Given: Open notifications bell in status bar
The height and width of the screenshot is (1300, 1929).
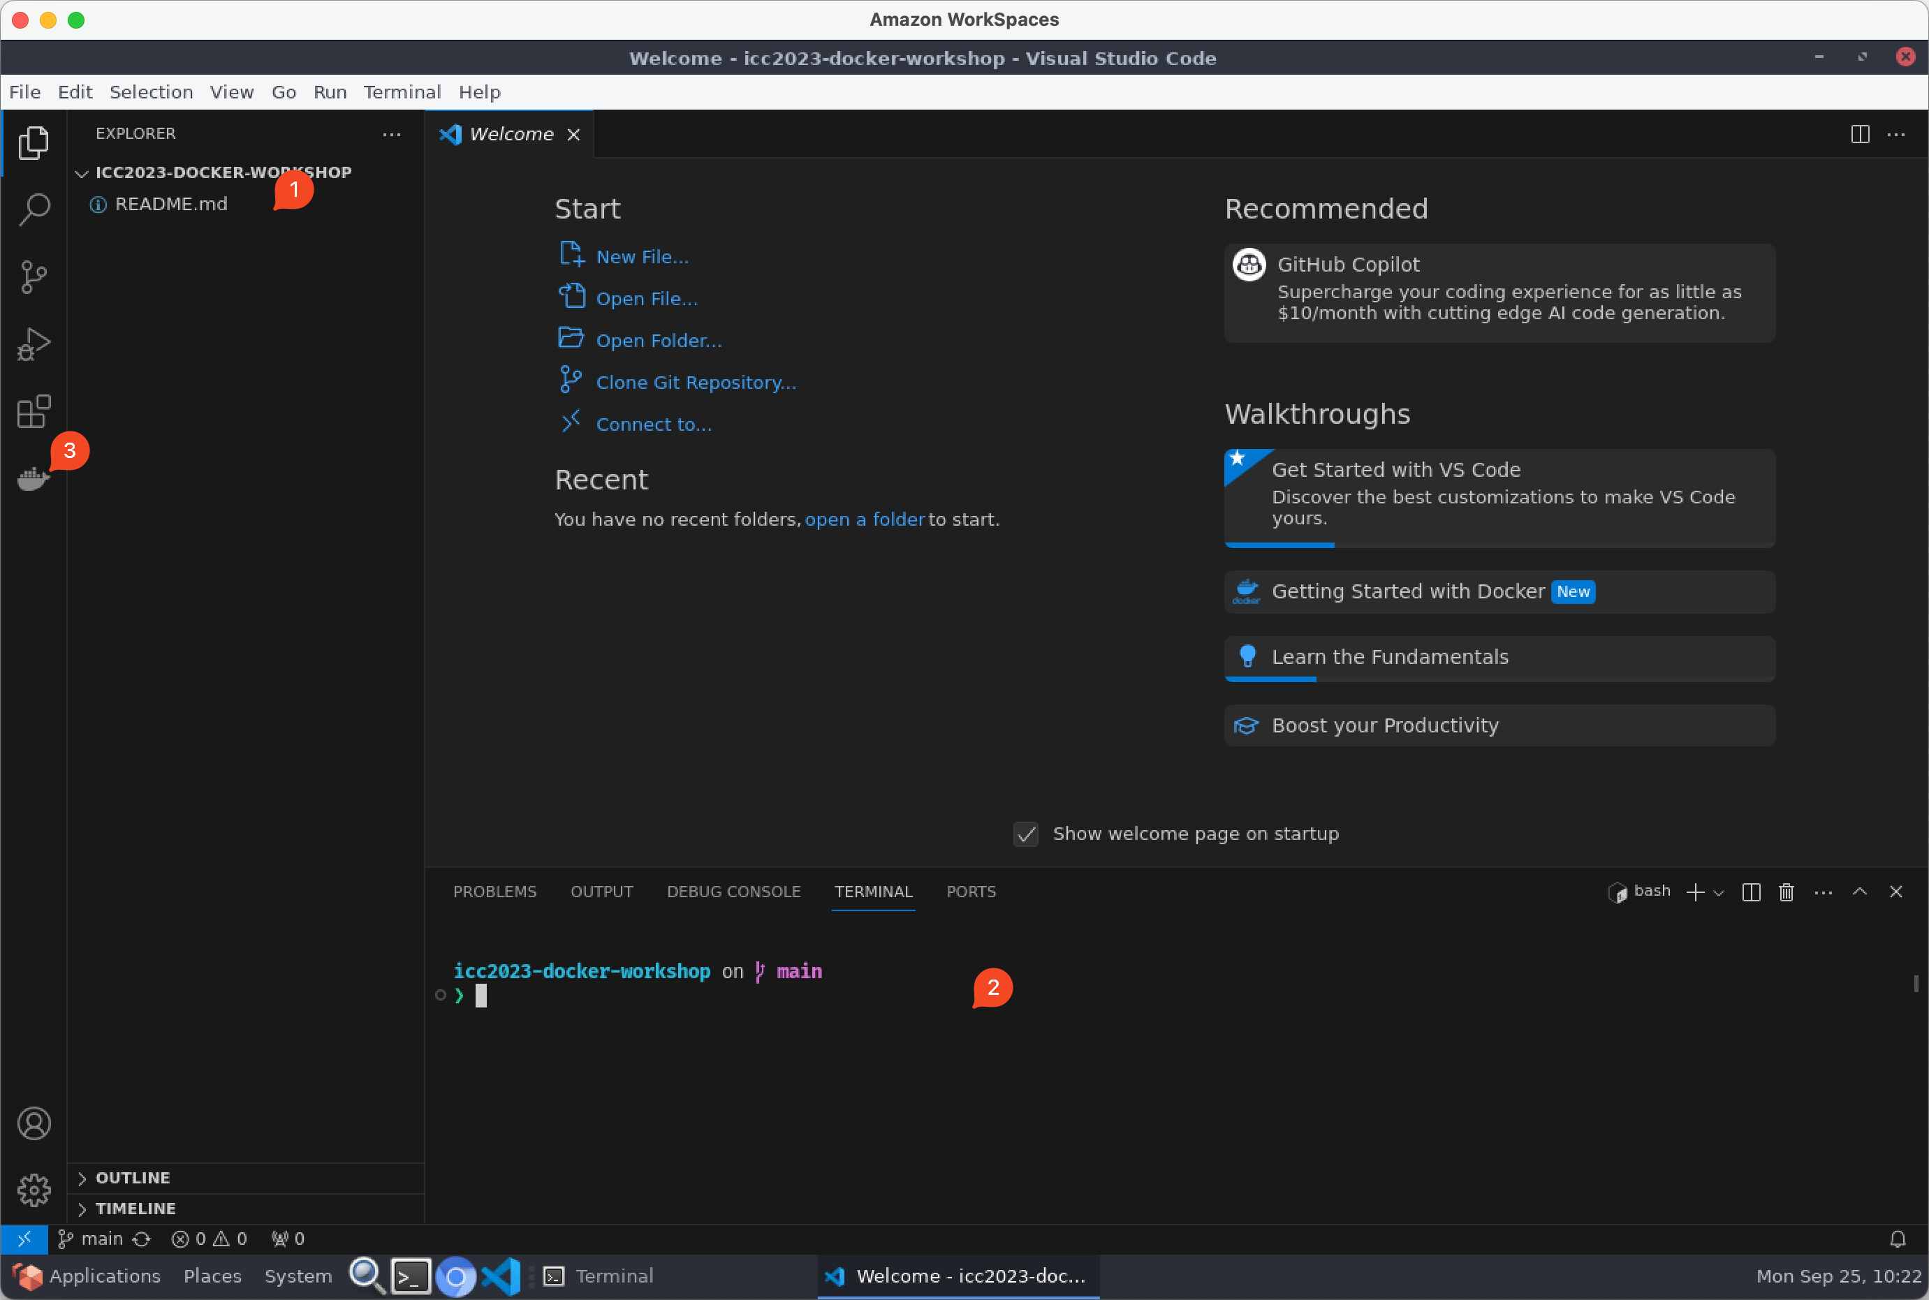Looking at the screenshot, I should (x=1898, y=1239).
